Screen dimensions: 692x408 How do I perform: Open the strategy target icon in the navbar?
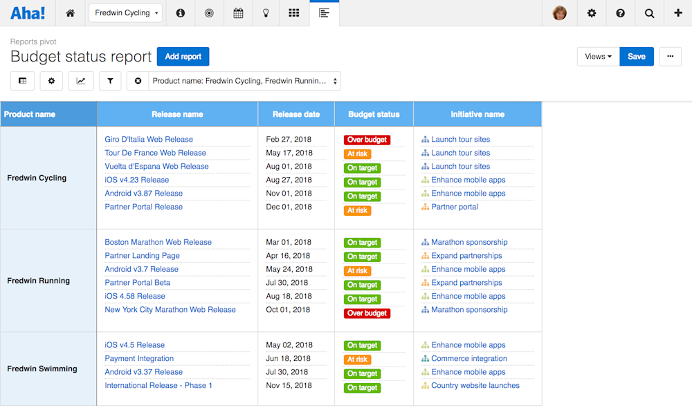(209, 12)
